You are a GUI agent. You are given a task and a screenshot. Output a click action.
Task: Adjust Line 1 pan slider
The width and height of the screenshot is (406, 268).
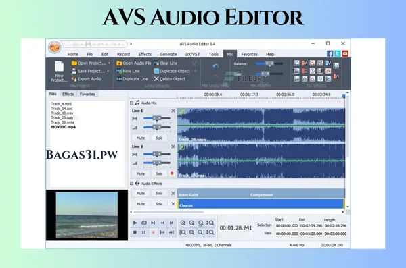pos(157,119)
